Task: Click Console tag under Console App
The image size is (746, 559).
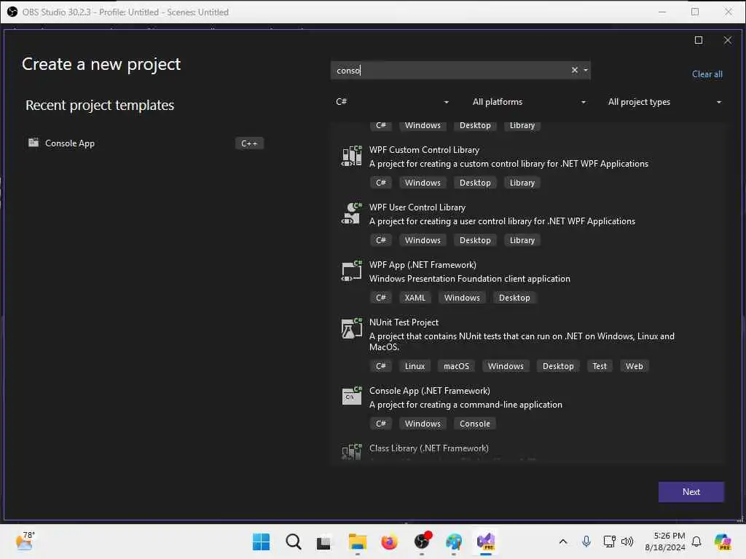Action: point(474,424)
